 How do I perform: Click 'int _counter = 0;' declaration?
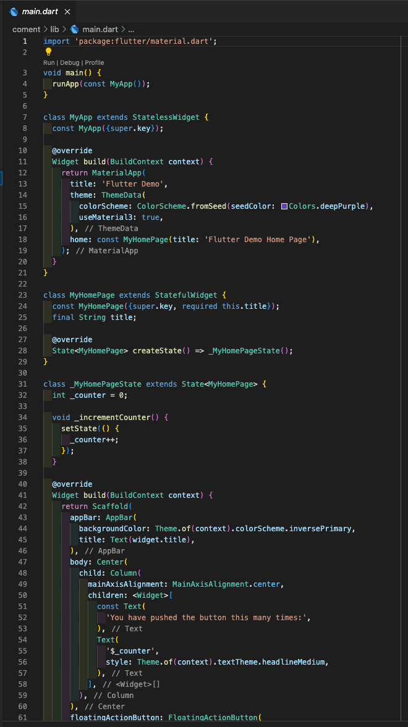[x=90, y=395]
